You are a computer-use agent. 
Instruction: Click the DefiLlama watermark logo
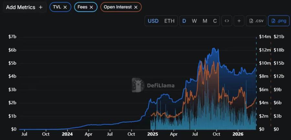(x=138, y=85)
